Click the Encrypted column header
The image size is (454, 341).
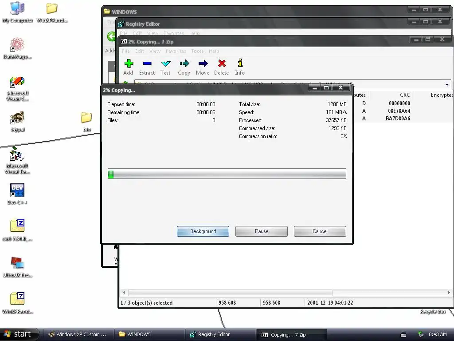pyautogui.click(x=441, y=95)
